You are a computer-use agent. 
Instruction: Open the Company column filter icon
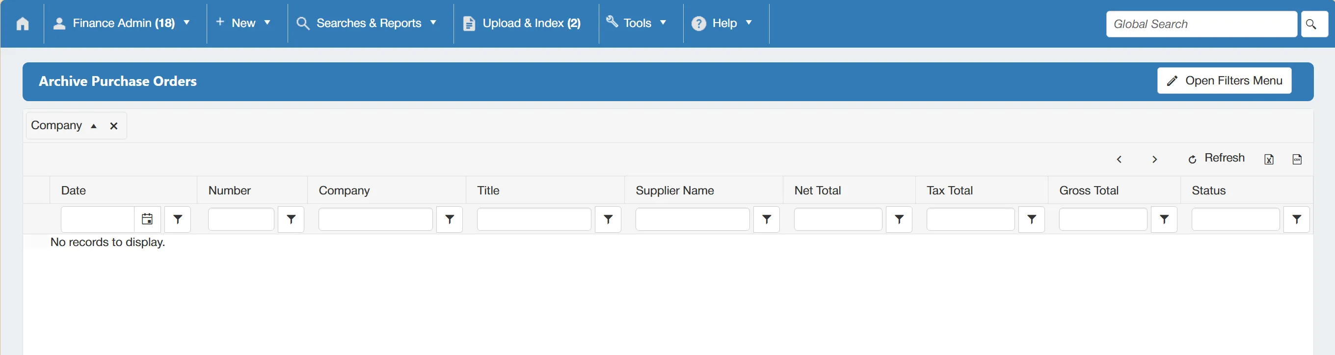point(450,219)
